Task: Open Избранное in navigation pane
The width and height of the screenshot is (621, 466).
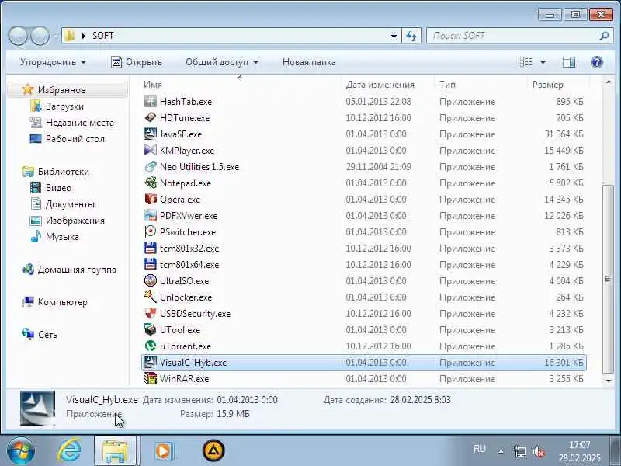Action: click(61, 90)
